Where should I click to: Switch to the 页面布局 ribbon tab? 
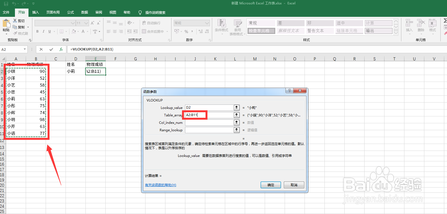click(53, 12)
